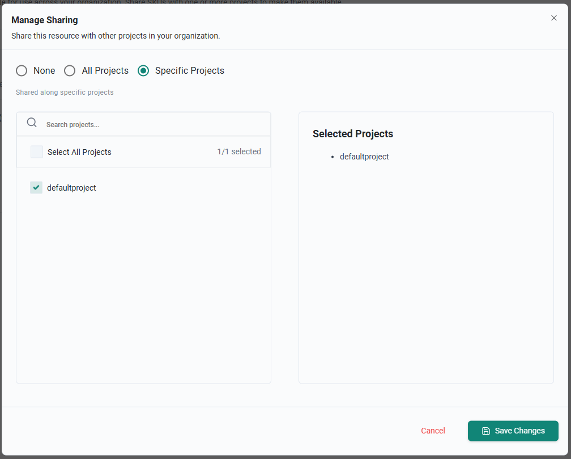Click the Selected Projects heading
571x459 pixels.
[x=353, y=134]
